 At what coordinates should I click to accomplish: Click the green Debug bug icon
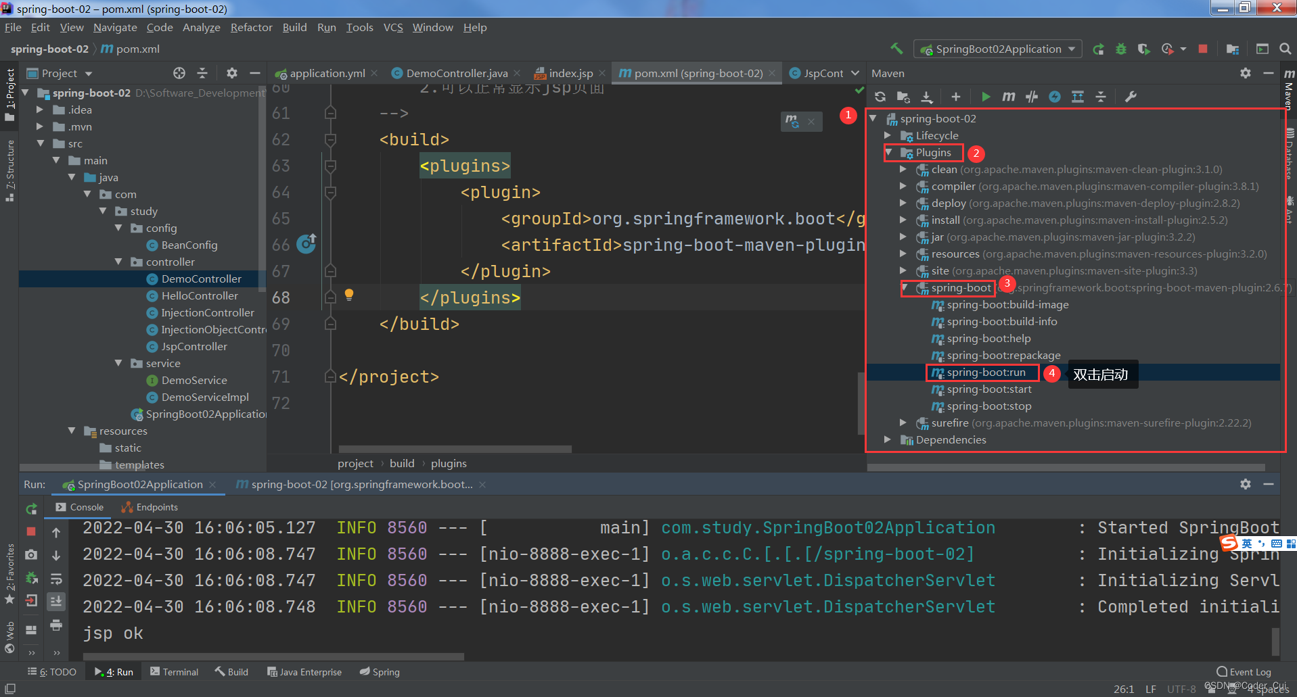pos(1121,49)
